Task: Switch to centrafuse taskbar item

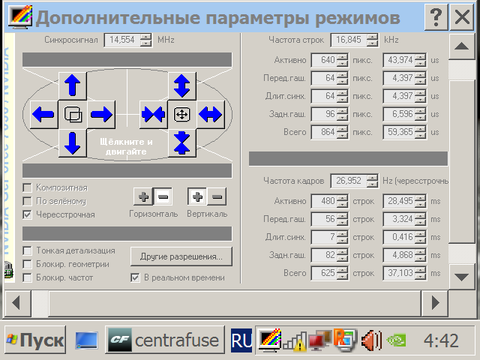Action: (x=165, y=340)
